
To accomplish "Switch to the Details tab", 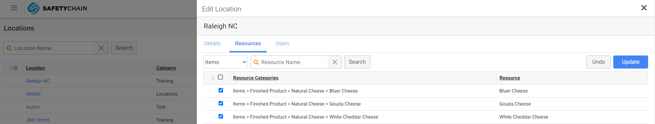I will click(212, 44).
